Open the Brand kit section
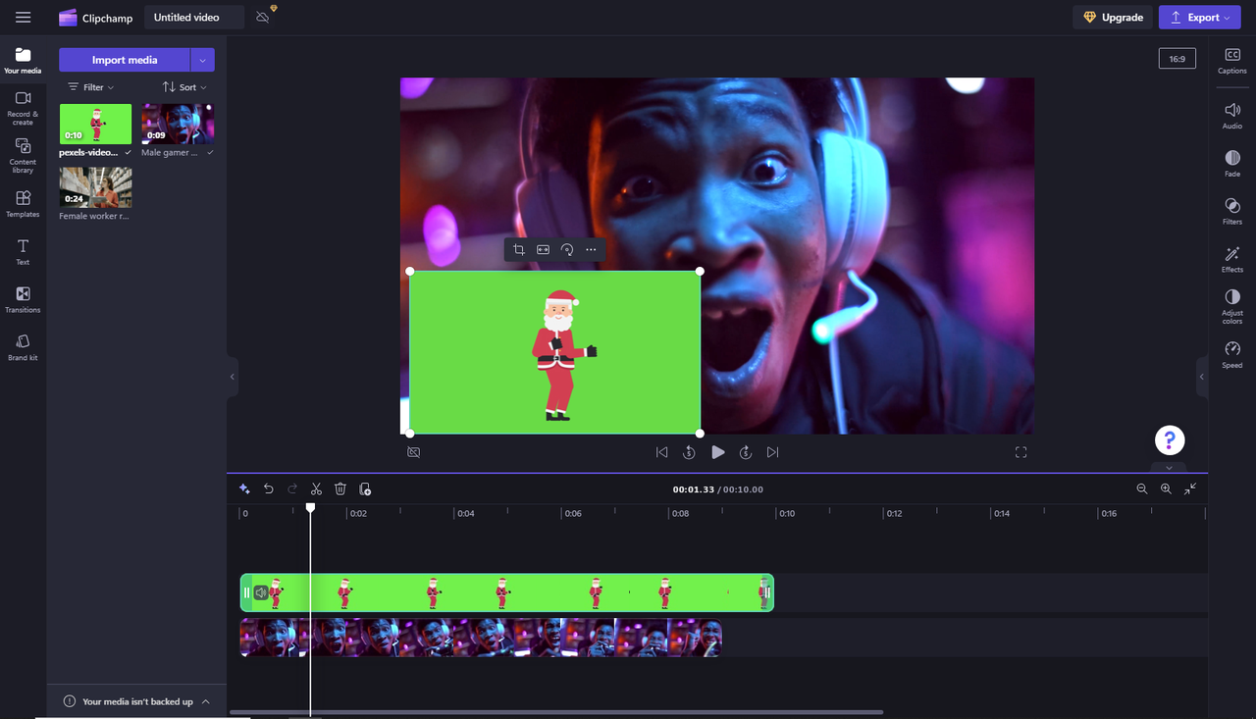The width and height of the screenshot is (1256, 719). [x=22, y=347]
